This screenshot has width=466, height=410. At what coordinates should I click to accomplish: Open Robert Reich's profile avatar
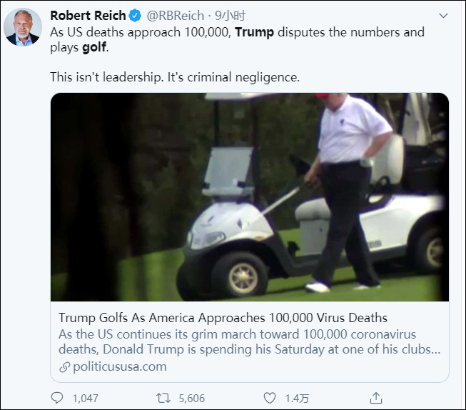[x=23, y=28]
